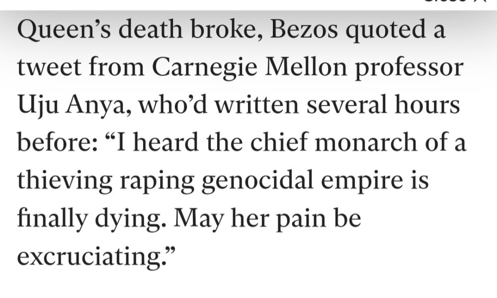This screenshot has height=298, width=497.
Task: Click the word "heard" in the quote
Action: [x=166, y=142]
